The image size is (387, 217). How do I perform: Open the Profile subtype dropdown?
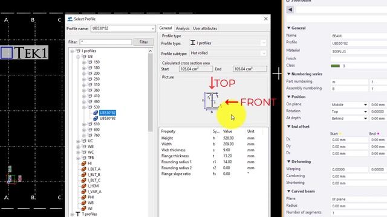tap(264, 53)
